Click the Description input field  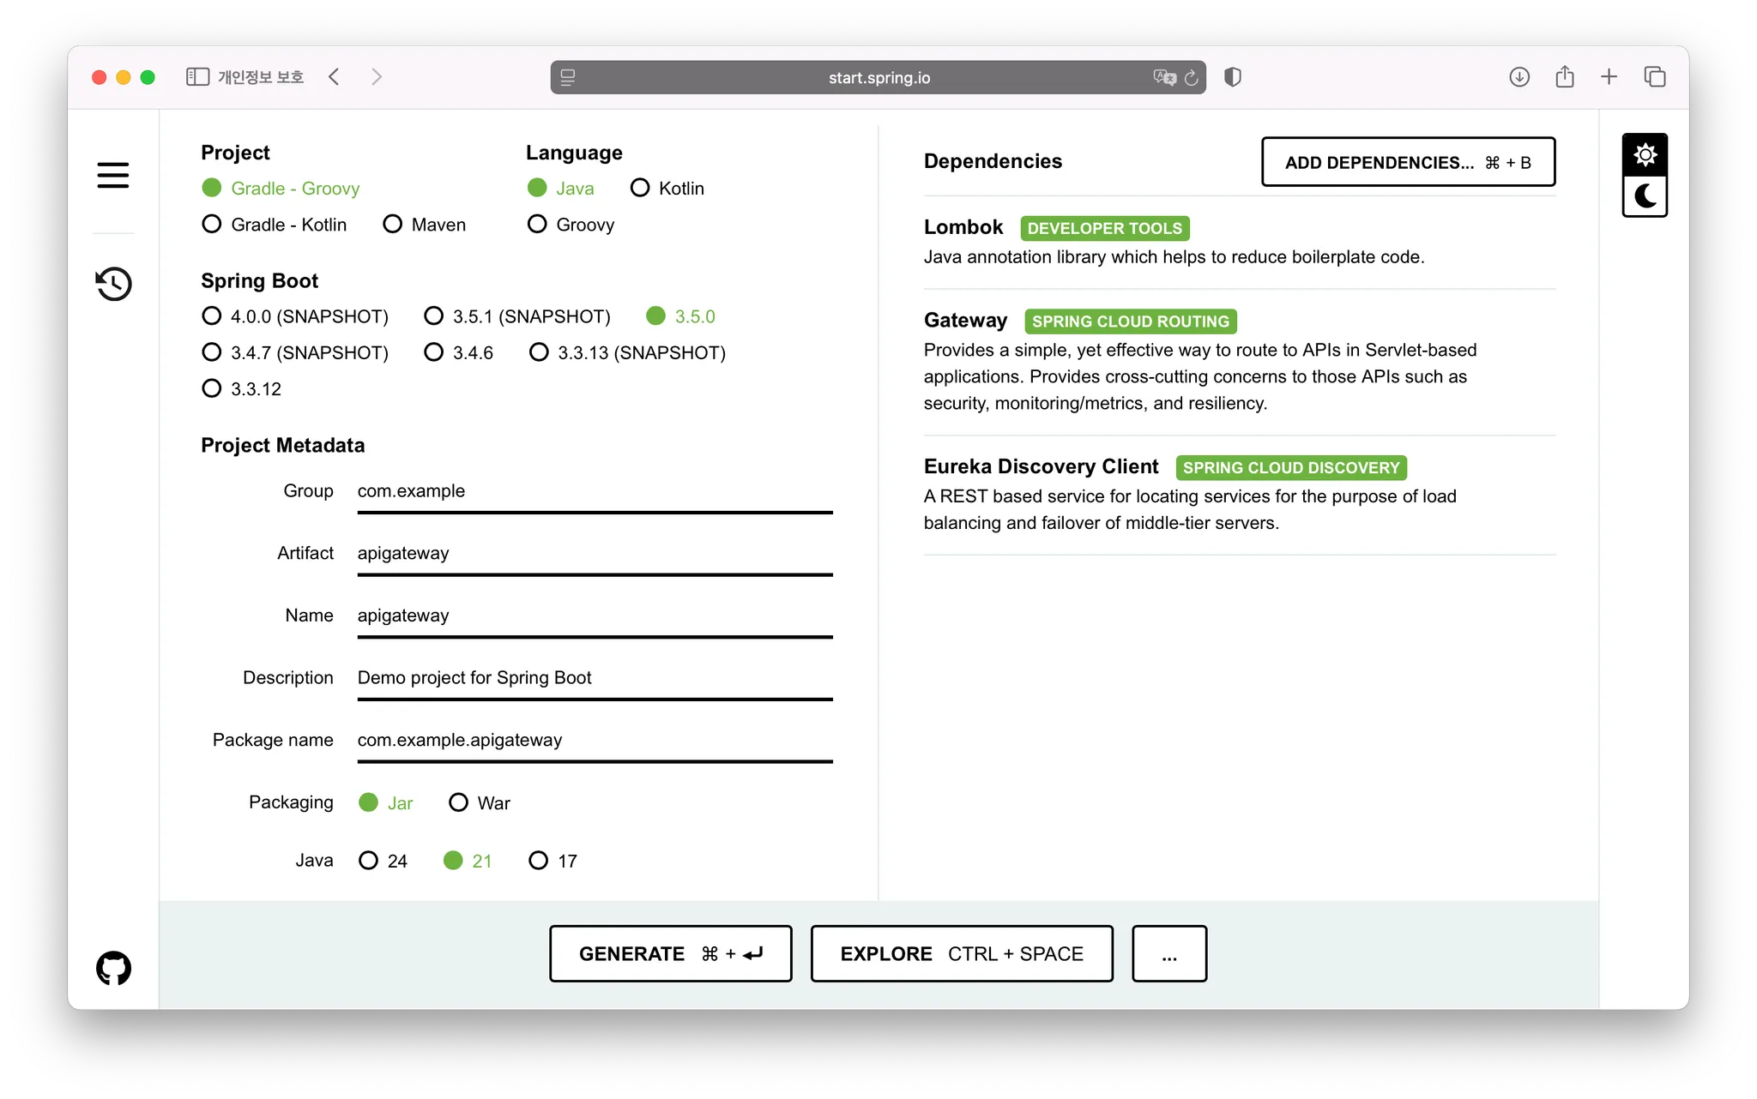(595, 678)
